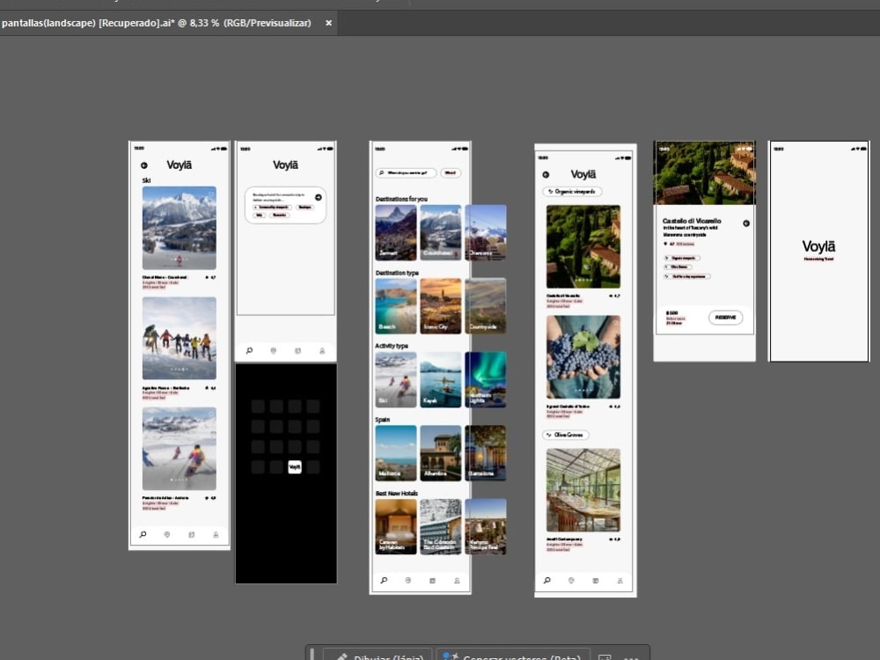Click the 'Destinations for you' heading
Screen dimensions: 880x660
click(x=401, y=199)
